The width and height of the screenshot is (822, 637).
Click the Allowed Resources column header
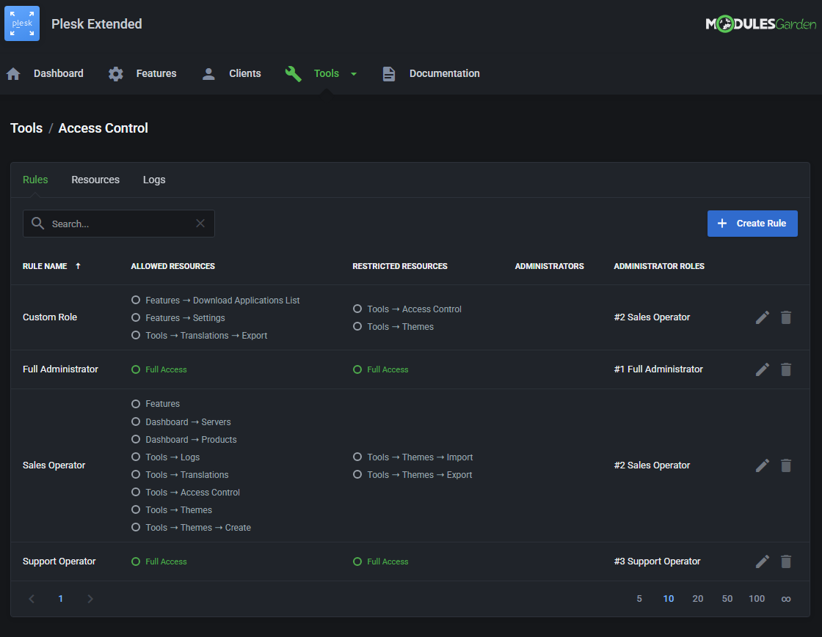pyautogui.click(x=173, y=266)
